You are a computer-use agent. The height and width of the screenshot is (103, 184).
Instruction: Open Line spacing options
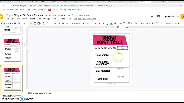click(135, 23)
